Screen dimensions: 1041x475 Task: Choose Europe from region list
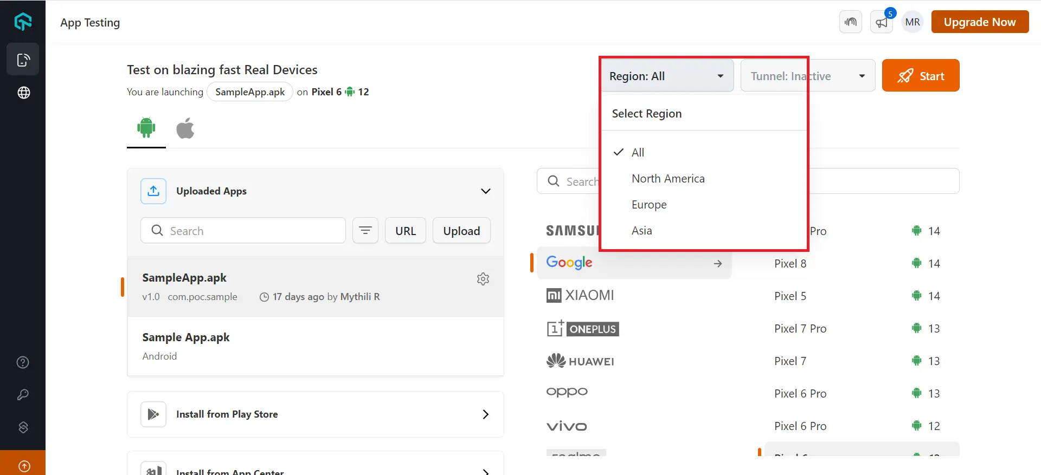(649, 205)
